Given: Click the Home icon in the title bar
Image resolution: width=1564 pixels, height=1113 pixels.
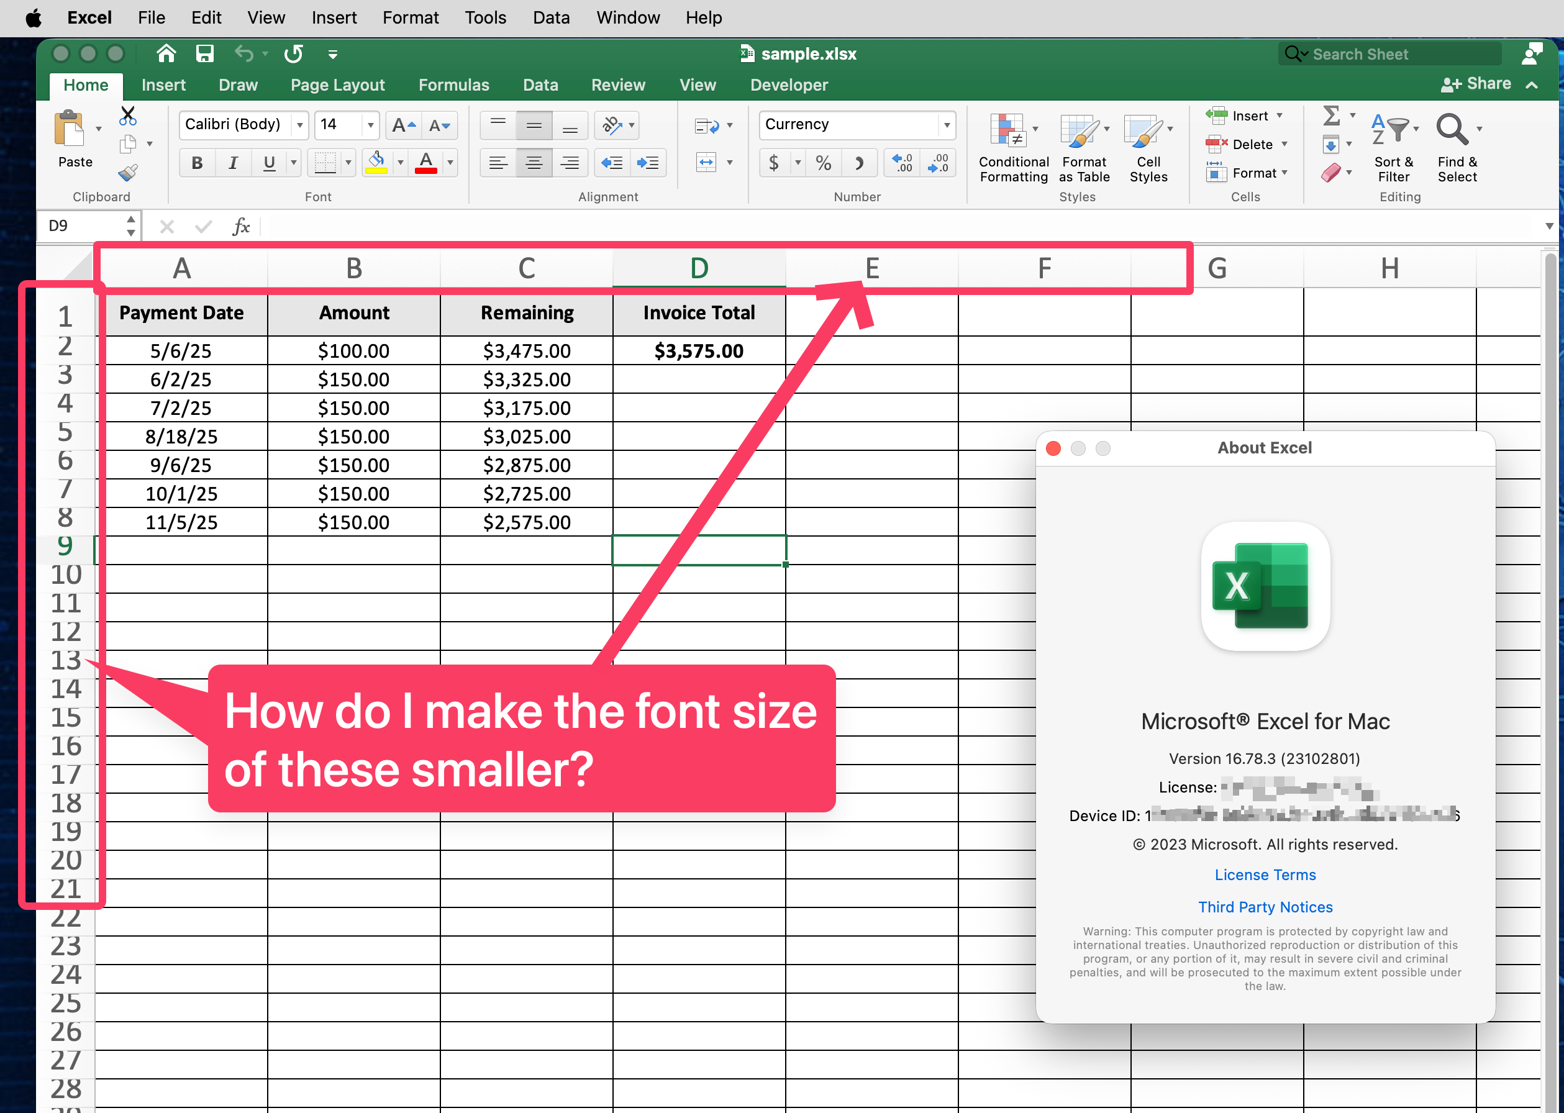Looking at the screenshot, I should coord(166,53).
